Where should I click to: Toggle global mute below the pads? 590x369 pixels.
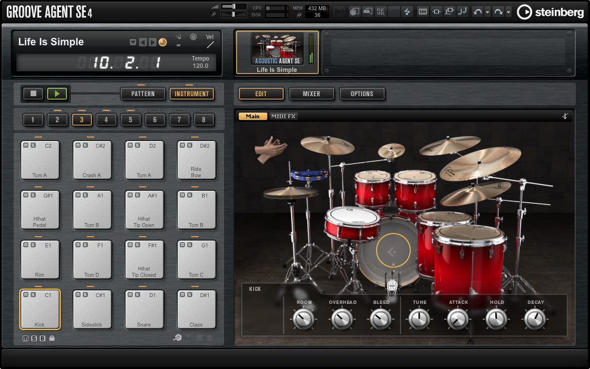pyautogui.click(x=26, y=338)
